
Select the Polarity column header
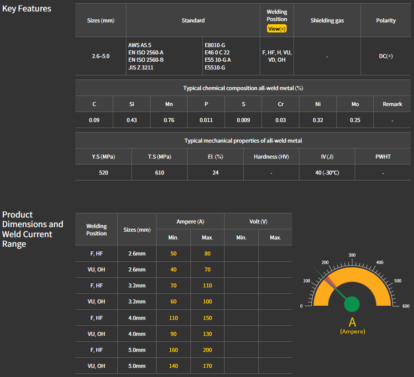click(x=386, y=21)
